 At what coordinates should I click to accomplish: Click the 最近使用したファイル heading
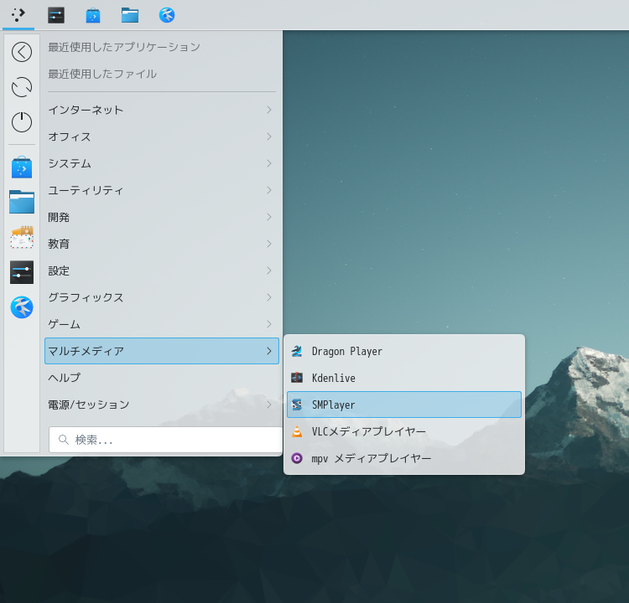[x=102, y=74]
